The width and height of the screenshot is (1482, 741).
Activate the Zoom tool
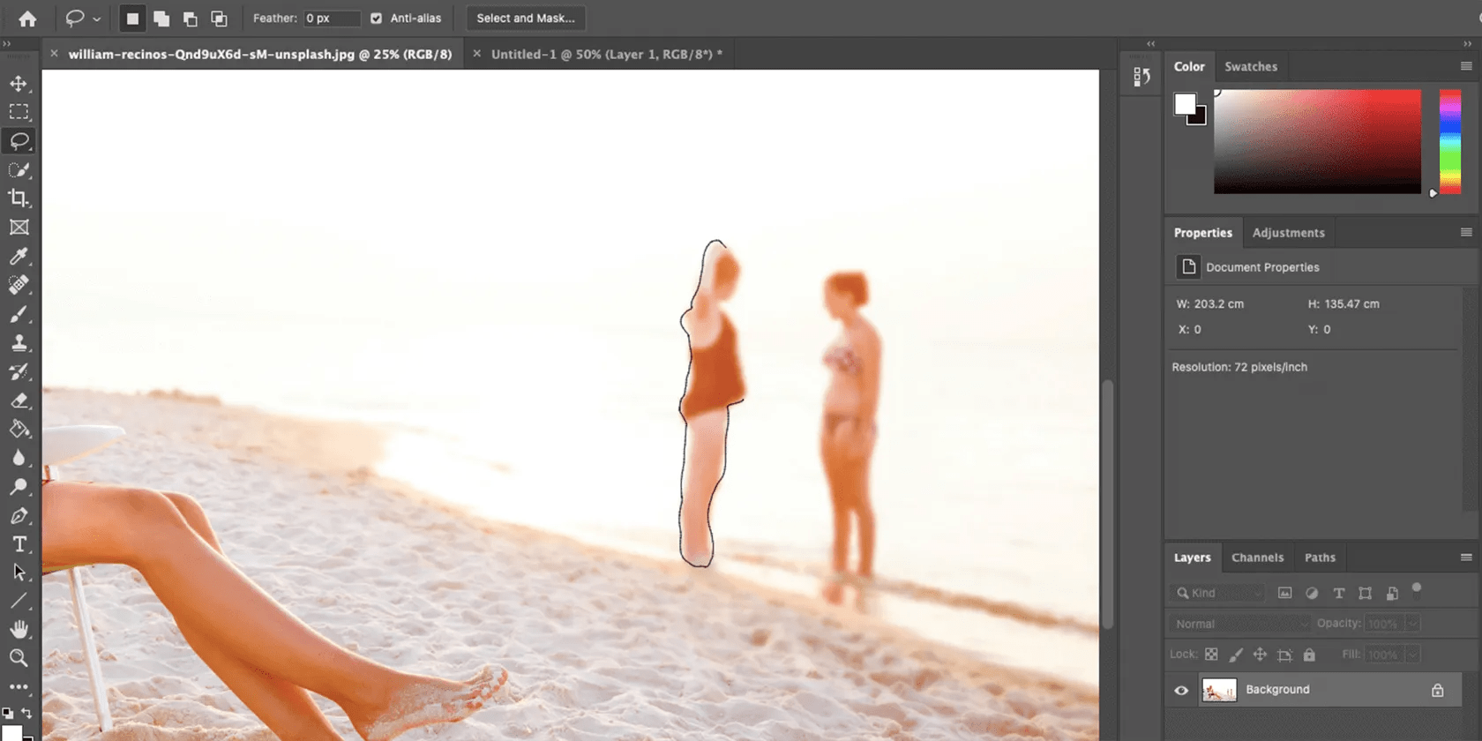coord(19,658)
